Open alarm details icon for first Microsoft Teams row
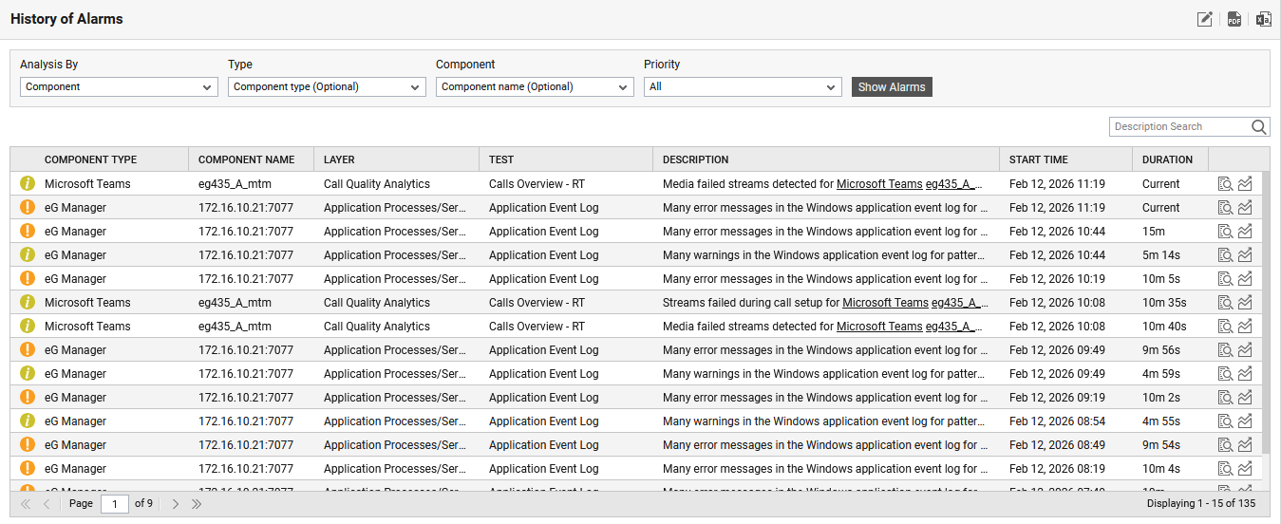 point(1225,184)
